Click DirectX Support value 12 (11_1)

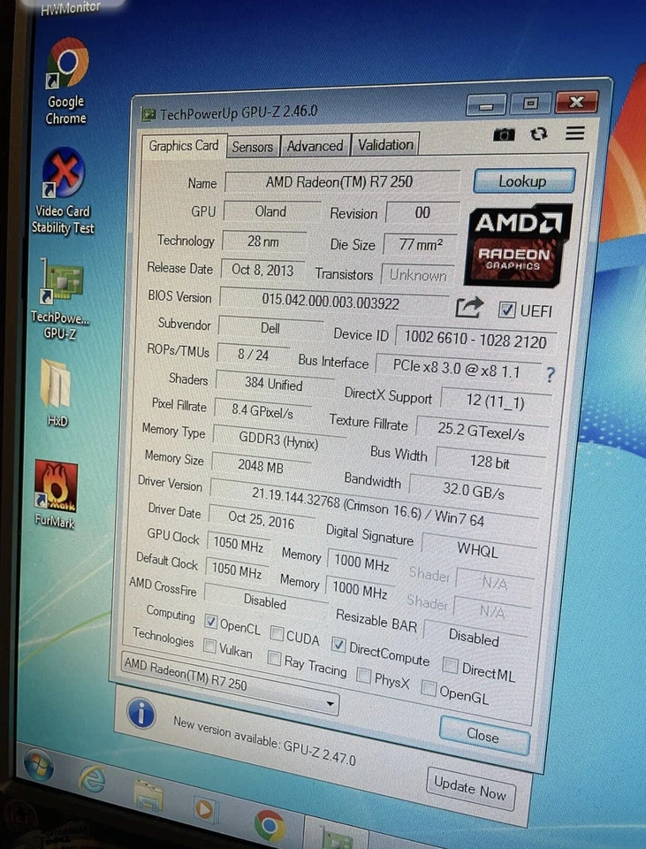click(x=495, y=402)
